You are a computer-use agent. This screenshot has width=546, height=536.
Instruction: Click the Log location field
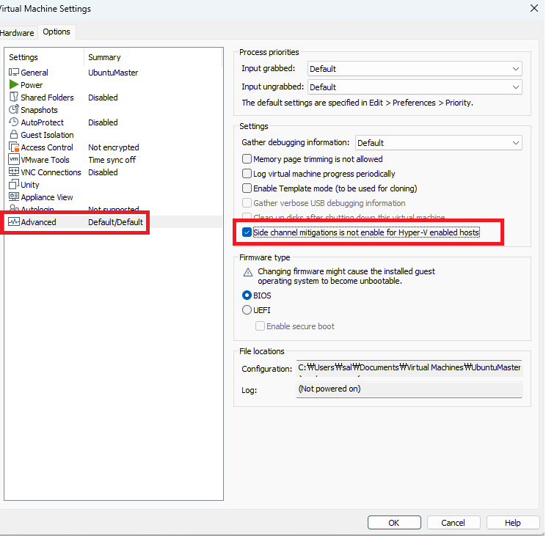click(409, 389)
